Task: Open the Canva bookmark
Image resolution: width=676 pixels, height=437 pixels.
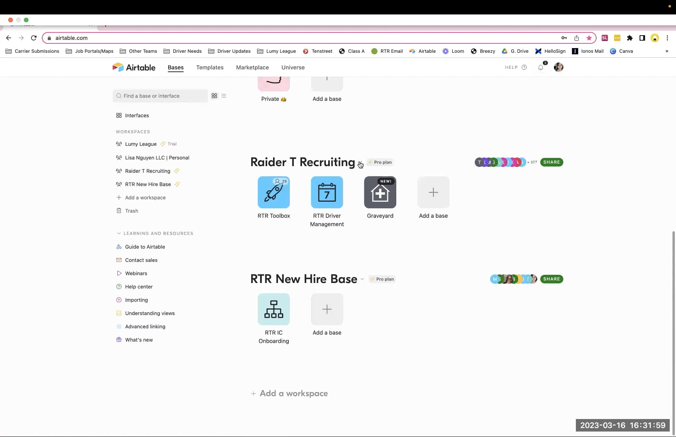Action: coord(622,51)
